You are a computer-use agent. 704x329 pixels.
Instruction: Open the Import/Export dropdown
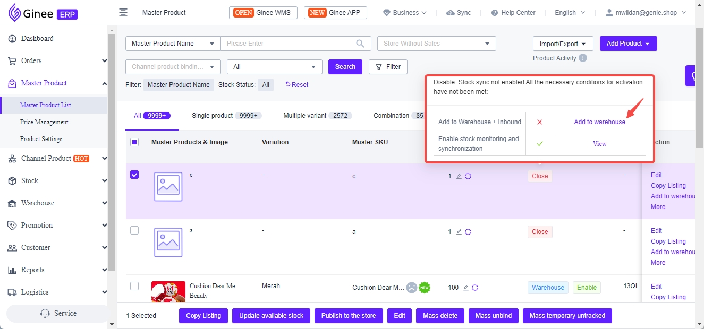[563, 44]
